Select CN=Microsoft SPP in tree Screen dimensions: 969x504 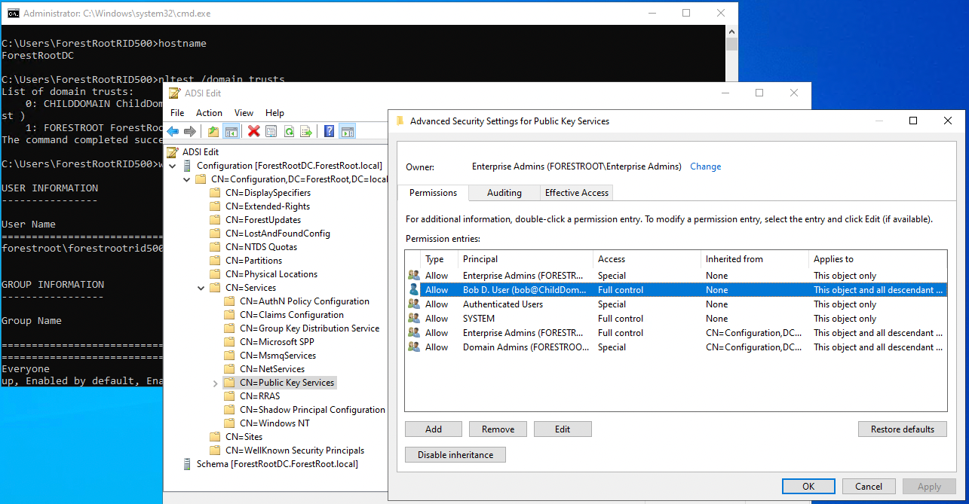pyautogui.click(x=277, y=342)
